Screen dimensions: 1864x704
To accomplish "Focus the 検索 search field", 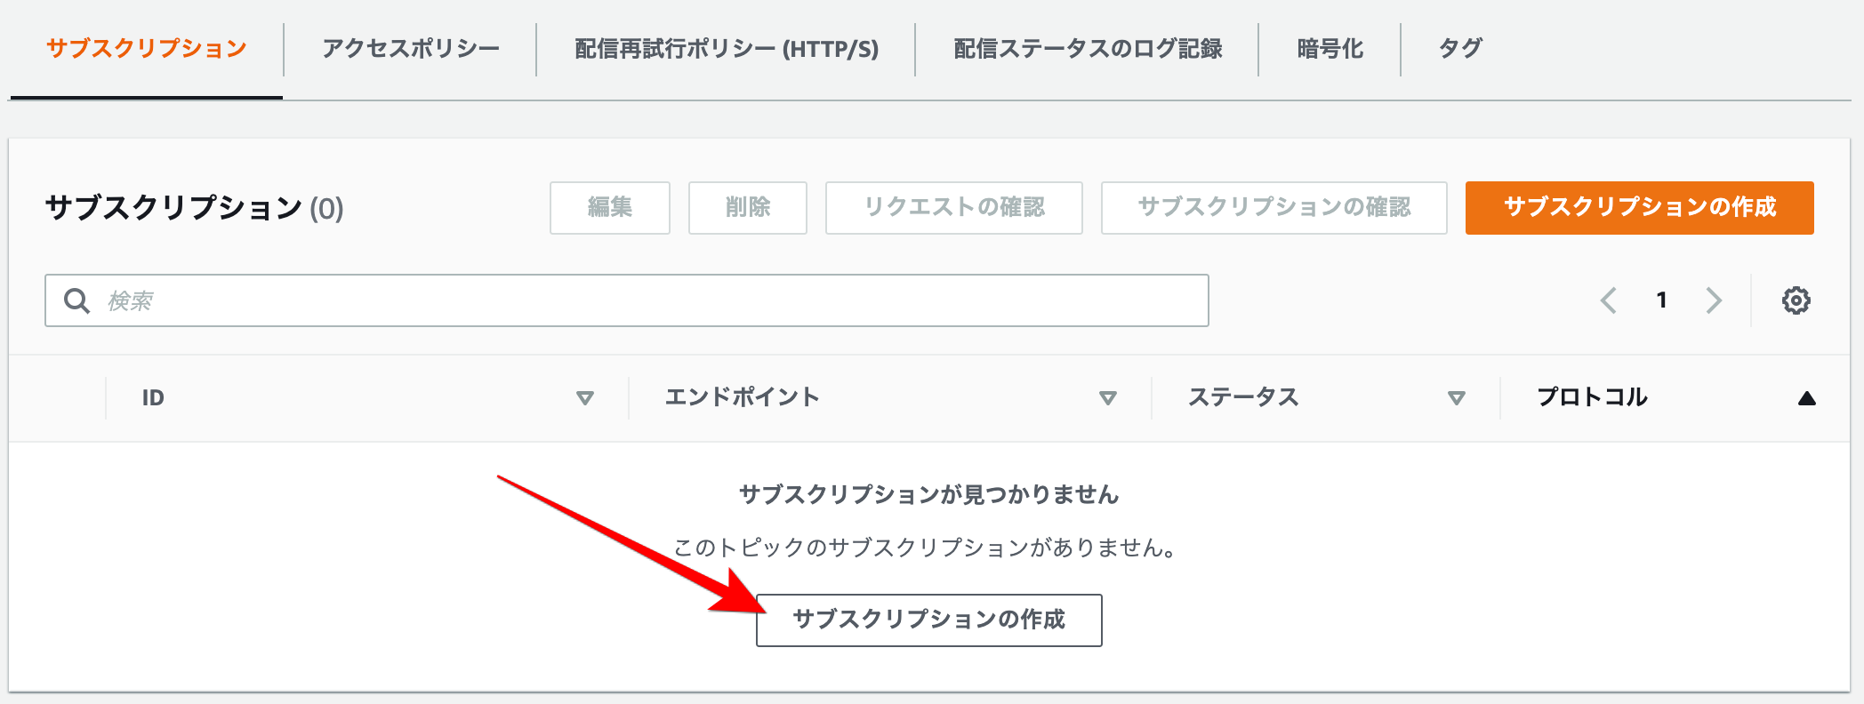I will [649, 301].
